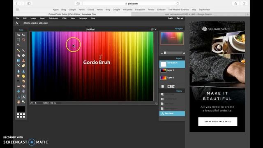
Task: Open the Help menu
Action: [93, 18]
